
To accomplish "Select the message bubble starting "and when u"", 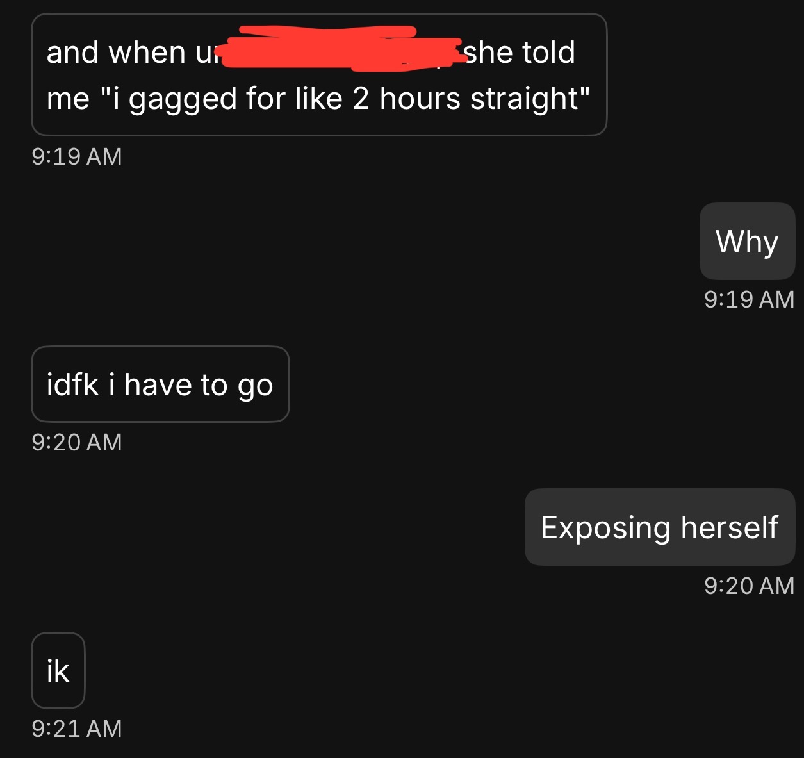I will coord(319,74).
